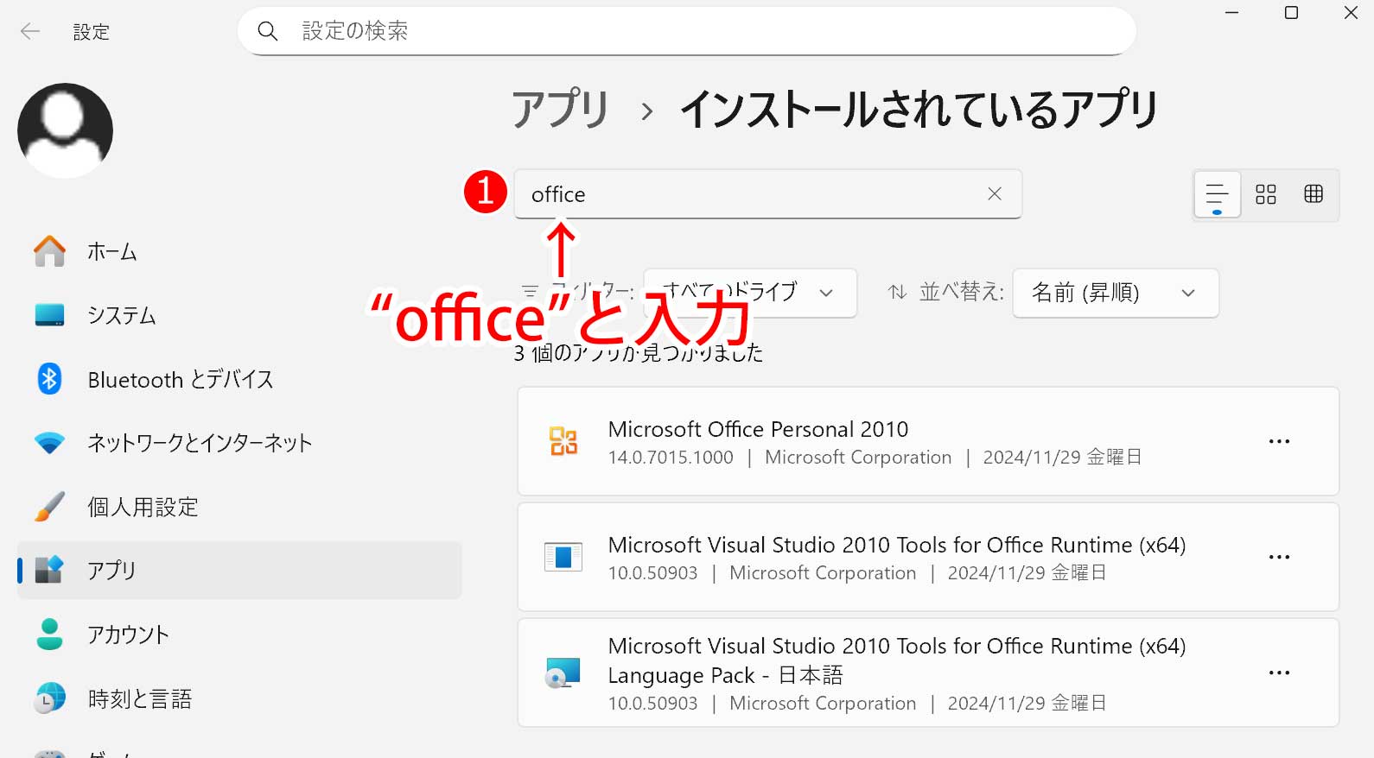This screenshot has width=1374, height=758.
Task: Select アプリ in sidebar
Action: tap(239, 571)
